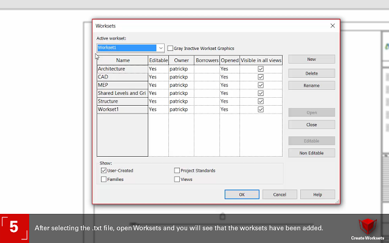
Task: Select the CAD workset row
Action: 123,77
